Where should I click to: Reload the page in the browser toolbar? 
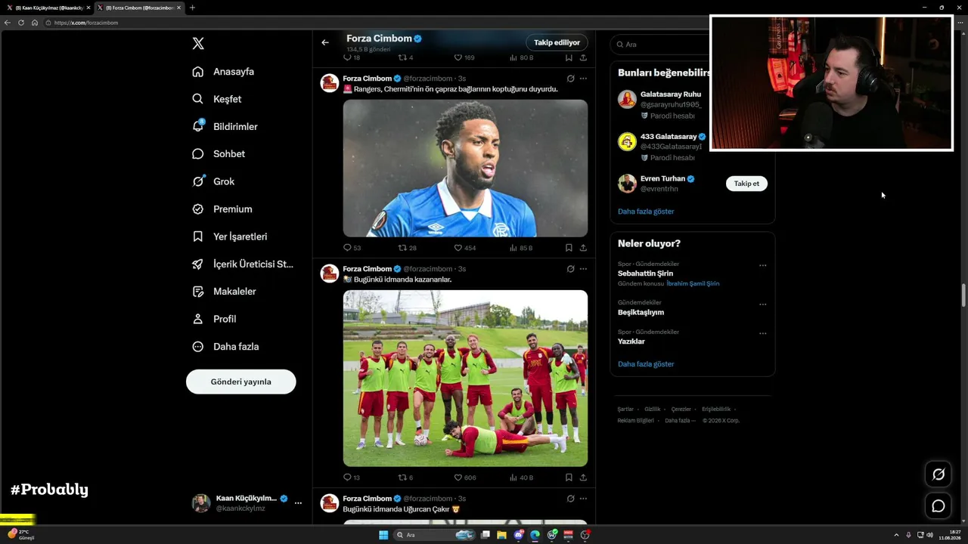pyautogui.click(x=21, y=23)
